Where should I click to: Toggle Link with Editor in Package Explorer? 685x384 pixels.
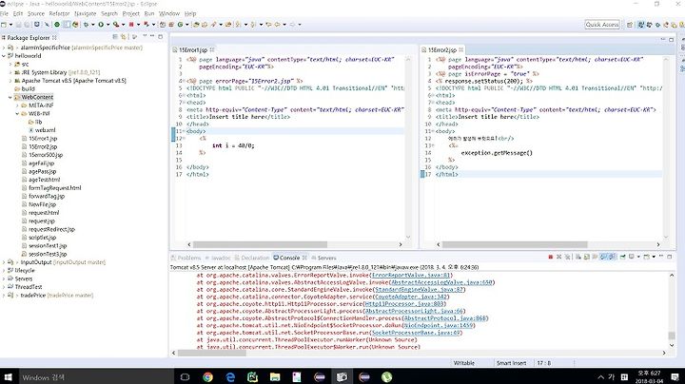pos(123,37)
